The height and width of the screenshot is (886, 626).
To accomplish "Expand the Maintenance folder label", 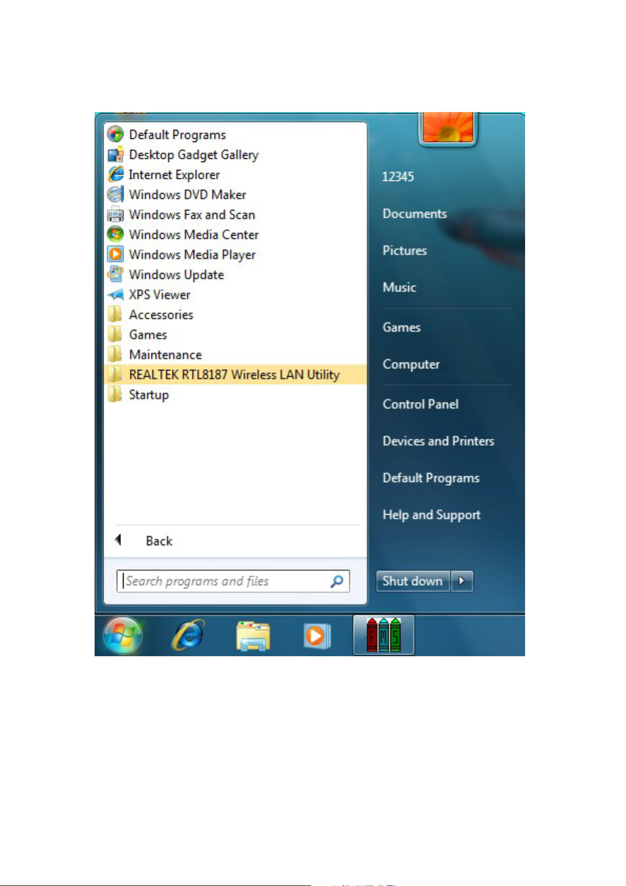I will (166, 354).
